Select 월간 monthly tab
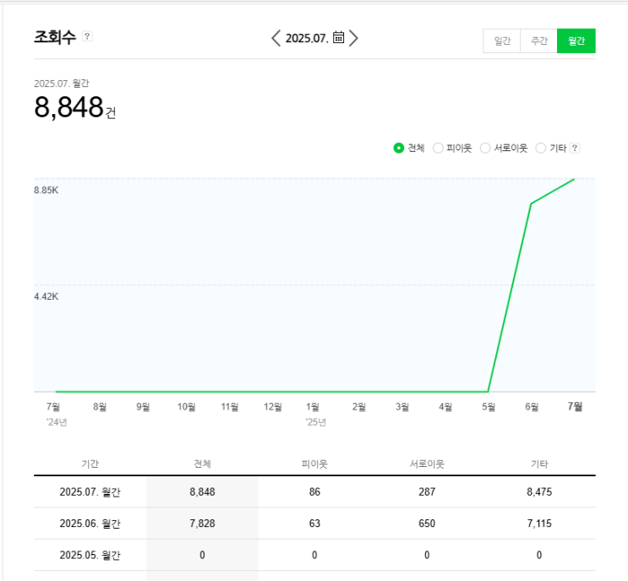 (x=576, y=41)
